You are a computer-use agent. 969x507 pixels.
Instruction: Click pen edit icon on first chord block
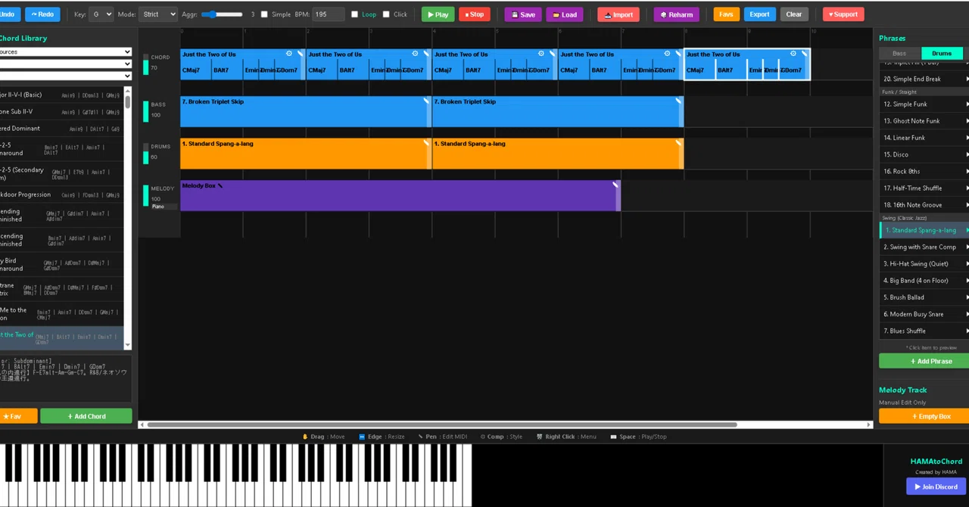(x=300, y=54)
